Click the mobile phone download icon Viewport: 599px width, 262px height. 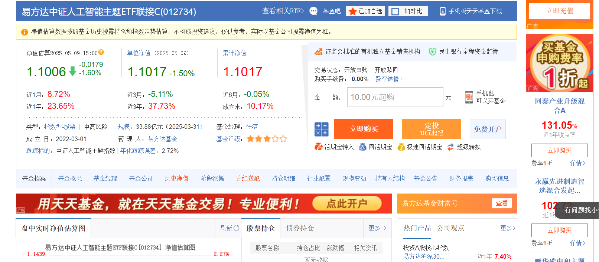click(443, 11)
